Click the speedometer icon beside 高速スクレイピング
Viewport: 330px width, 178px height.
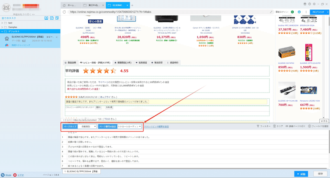pos(7,45)
